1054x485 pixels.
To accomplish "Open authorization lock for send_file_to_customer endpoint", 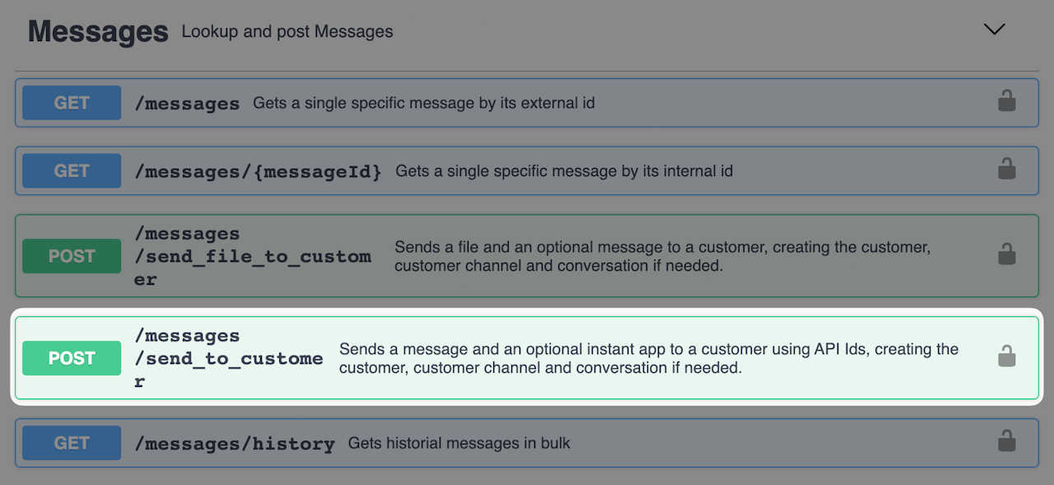I will pos(1006,254).
